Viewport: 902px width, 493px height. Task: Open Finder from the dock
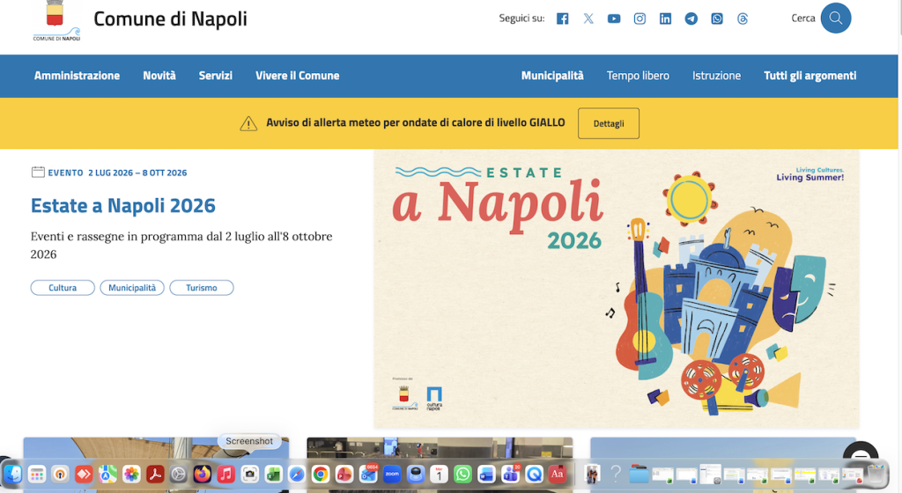point(12,474)
